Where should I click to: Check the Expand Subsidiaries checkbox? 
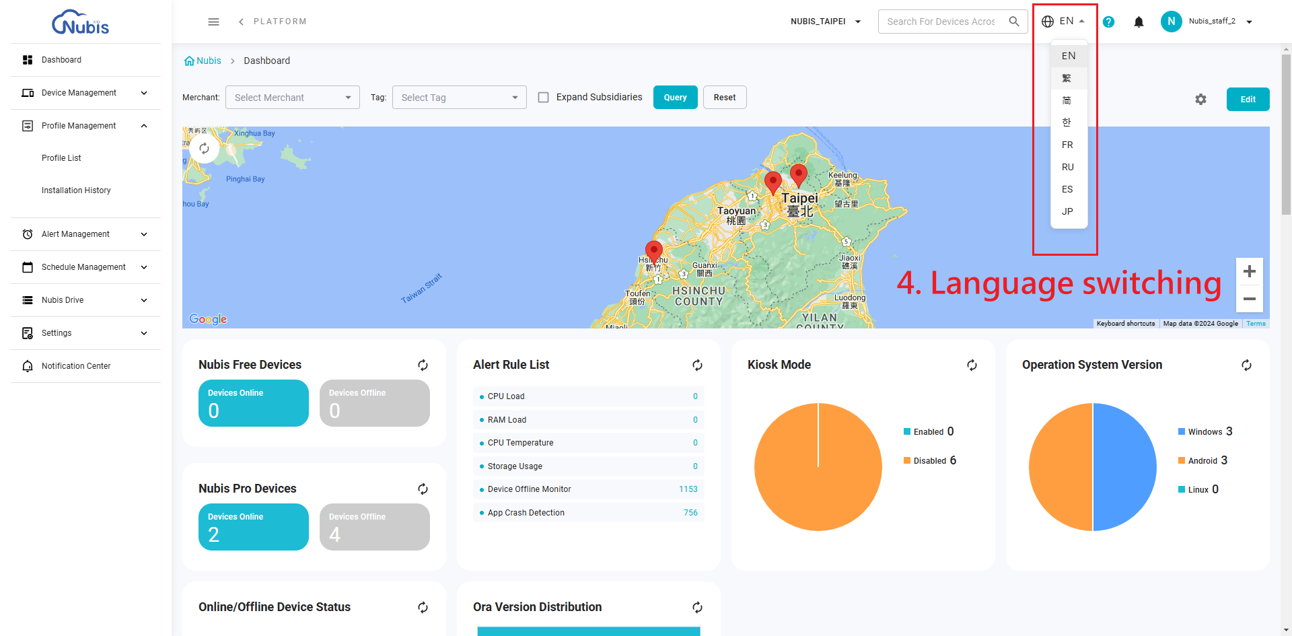pyautogui.click(x=543, y=98)
